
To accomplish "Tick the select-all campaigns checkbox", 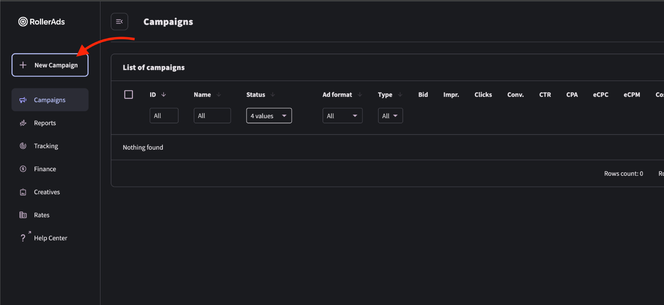I will click(129, 94).
